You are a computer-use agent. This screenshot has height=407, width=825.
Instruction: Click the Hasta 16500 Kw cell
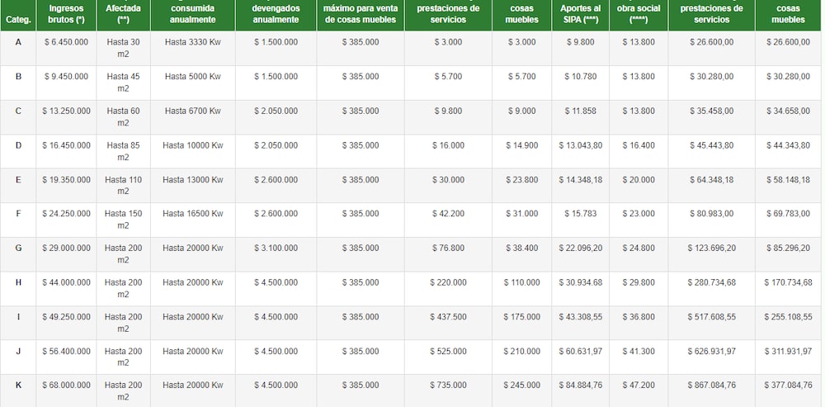pos(192,214)
